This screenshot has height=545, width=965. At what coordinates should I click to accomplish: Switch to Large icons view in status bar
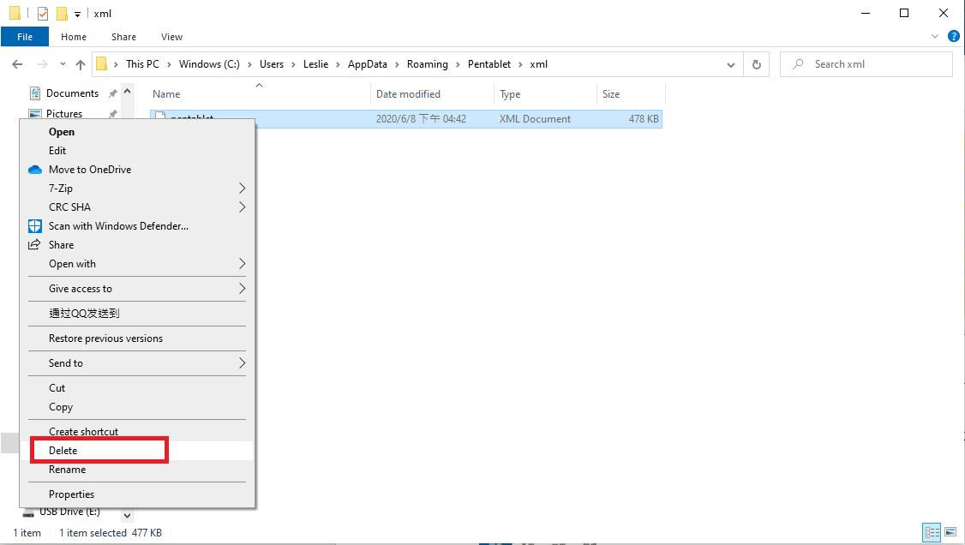click(x=950, y=532)
